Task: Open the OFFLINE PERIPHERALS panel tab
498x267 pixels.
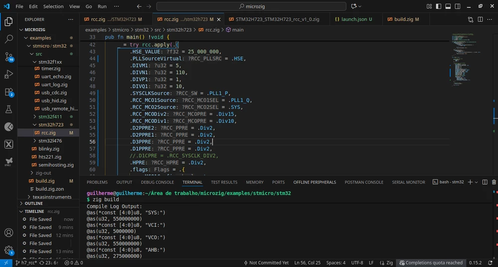Action: click(x=315, y=182)
